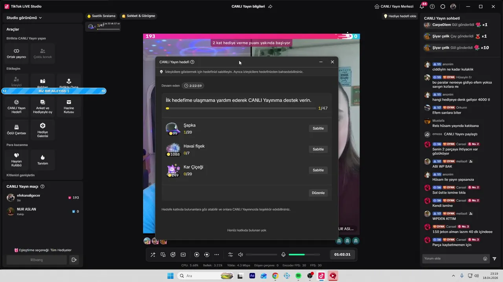
Task: Open After Effects from the taskbar
Action: pyautogui.click(x=252, y=276)
